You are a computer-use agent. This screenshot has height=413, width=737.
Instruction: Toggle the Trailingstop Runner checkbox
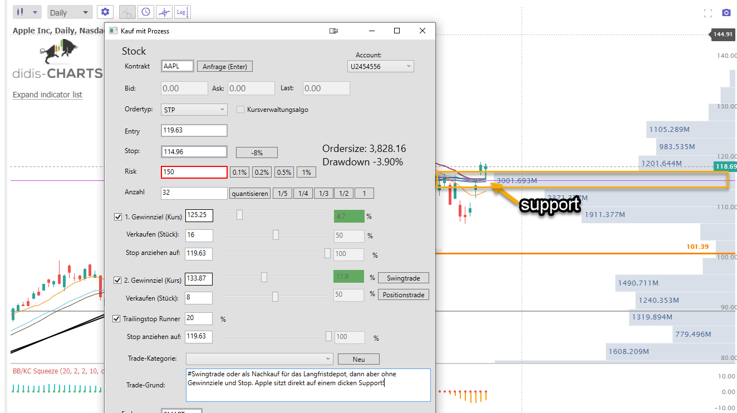click(116, 319)
